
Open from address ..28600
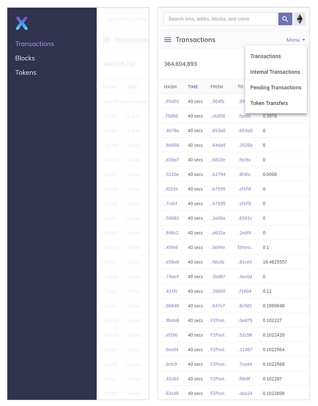click(x=218, y=291)
